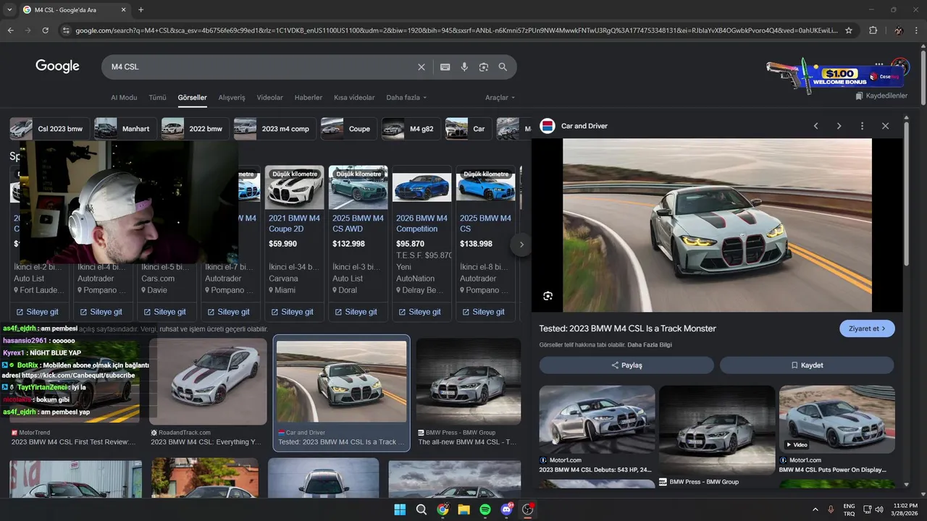Select the Görseller tab
Screen dimensions: 927x521
point(193,98)
